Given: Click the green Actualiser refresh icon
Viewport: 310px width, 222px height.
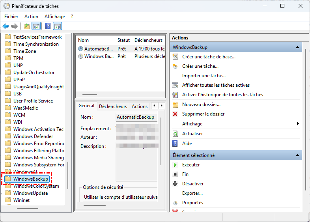Looking at the screenshot, I should click(175, 134).
